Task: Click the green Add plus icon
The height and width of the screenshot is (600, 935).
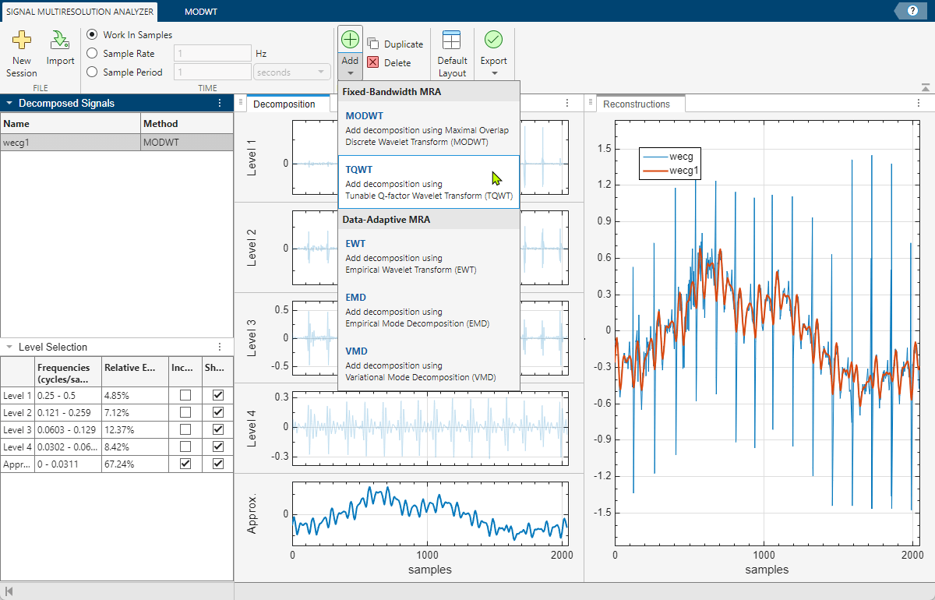Action: tap(349, 37)
